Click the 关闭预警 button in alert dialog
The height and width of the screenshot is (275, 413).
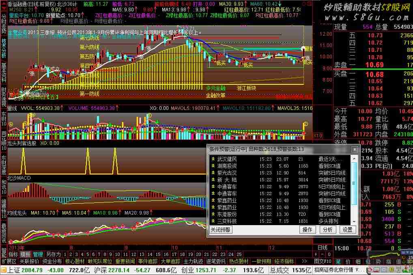click(221, 230)
